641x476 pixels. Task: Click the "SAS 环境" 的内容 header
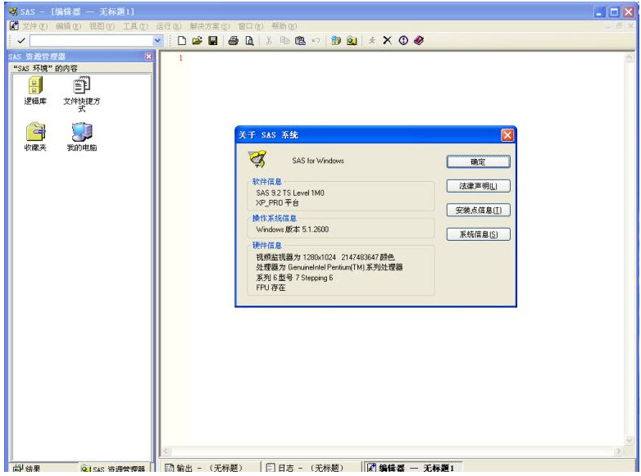45,68
